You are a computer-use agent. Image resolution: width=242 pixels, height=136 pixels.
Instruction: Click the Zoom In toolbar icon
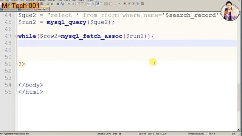[x=68, y=4]
